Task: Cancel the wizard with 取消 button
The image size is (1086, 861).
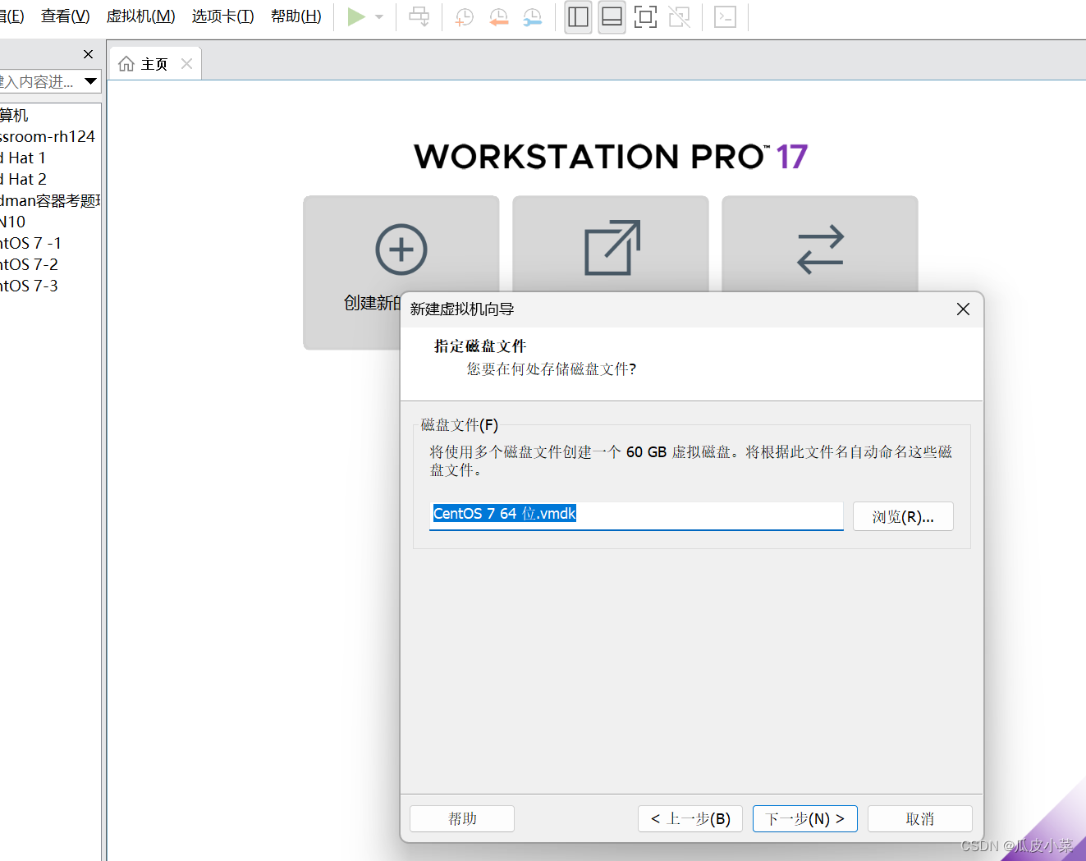Action: (x=920, y=818)
